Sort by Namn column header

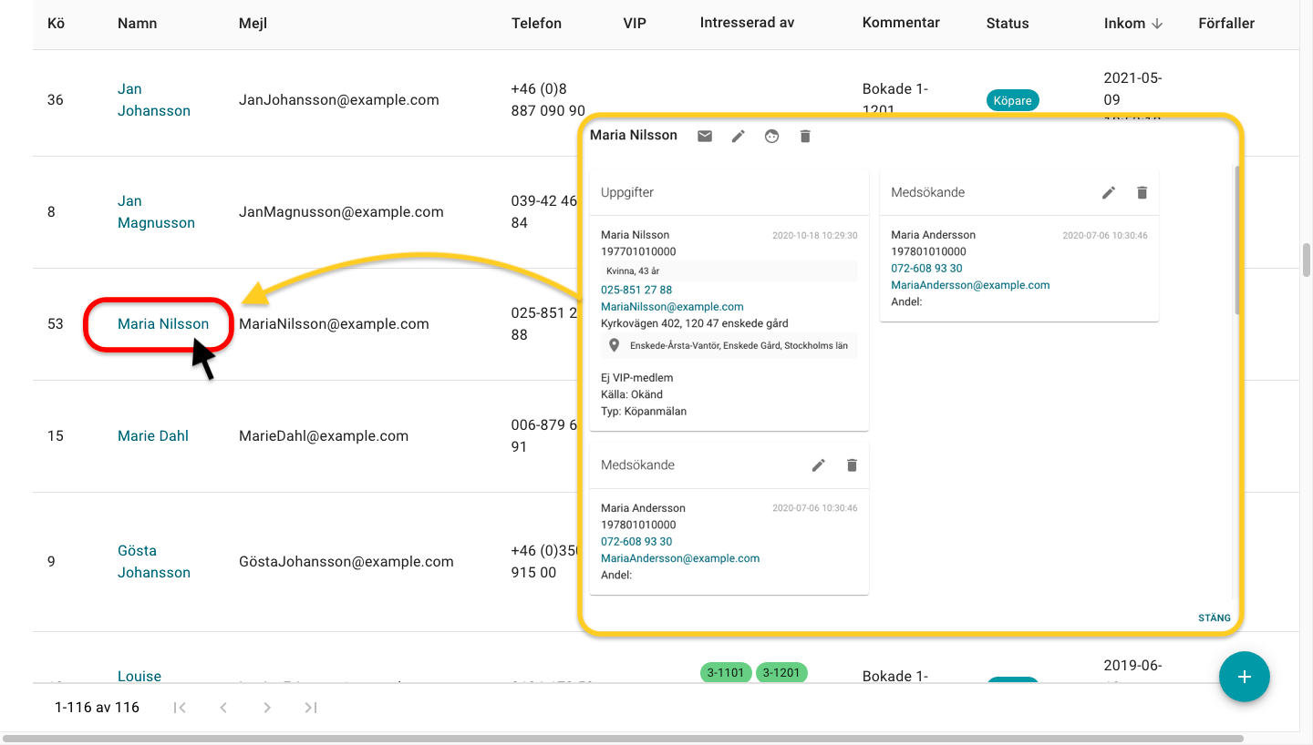pyautogui.click(x=138, y=23)
